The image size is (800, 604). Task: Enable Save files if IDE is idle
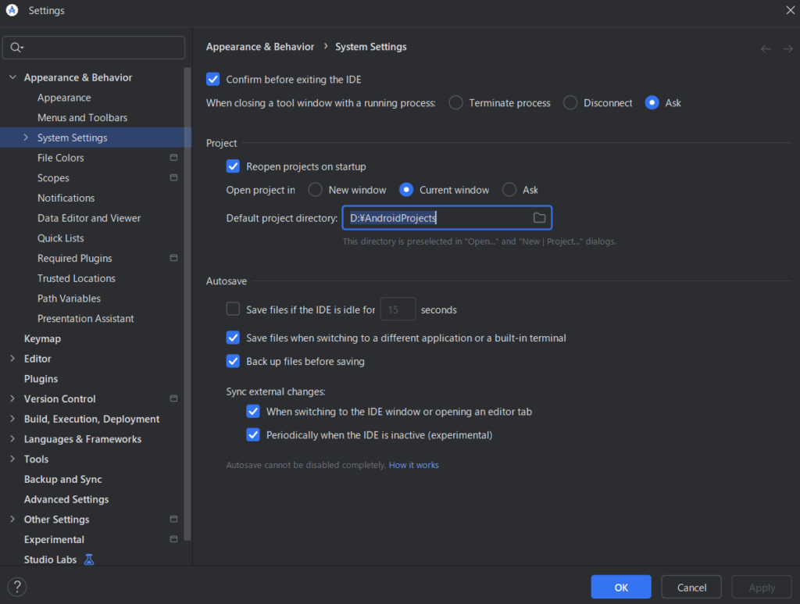[x=233, y=309]
